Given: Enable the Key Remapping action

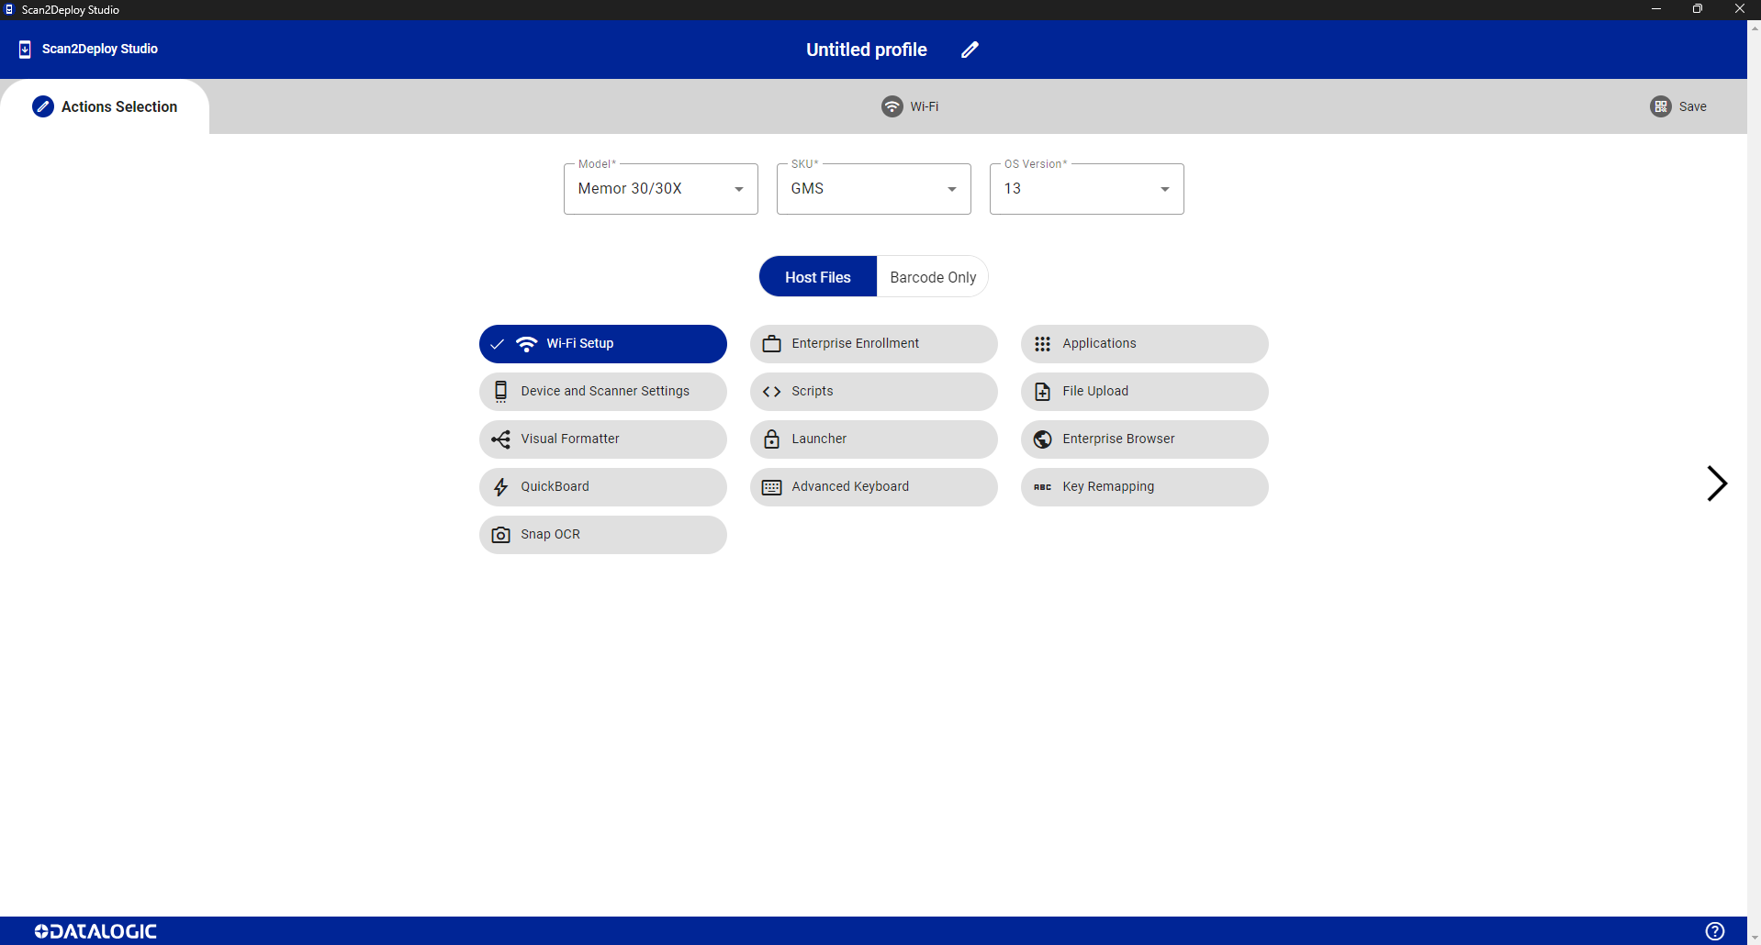Looking at the screenshot, I should click(x=1144, y=487).
